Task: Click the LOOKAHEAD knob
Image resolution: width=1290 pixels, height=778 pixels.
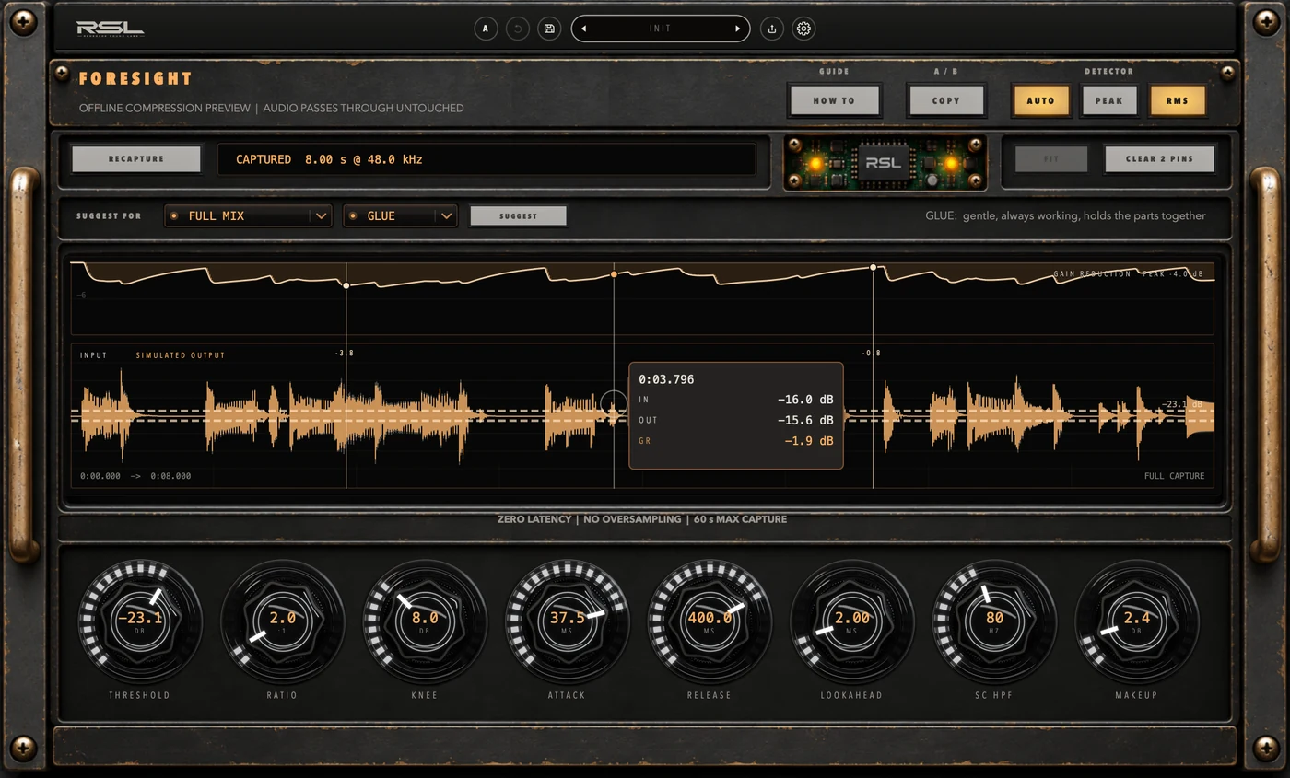Action: (x=851, y=620)
